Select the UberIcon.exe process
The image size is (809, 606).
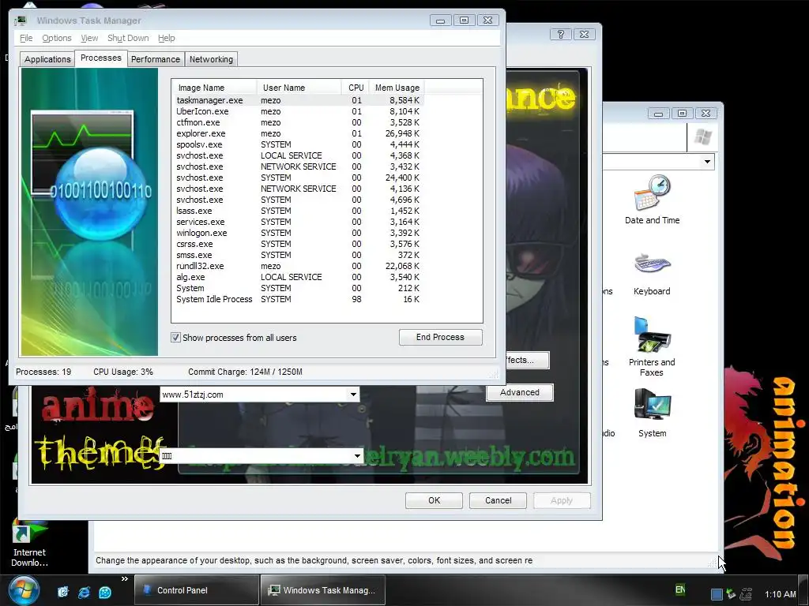298,111
